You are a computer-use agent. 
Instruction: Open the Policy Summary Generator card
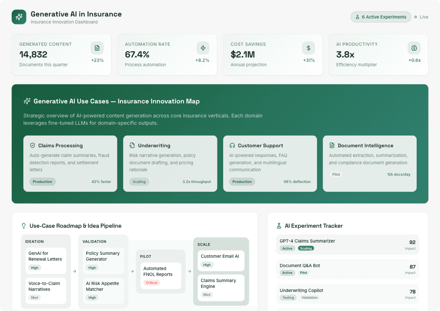coord(103,261)
